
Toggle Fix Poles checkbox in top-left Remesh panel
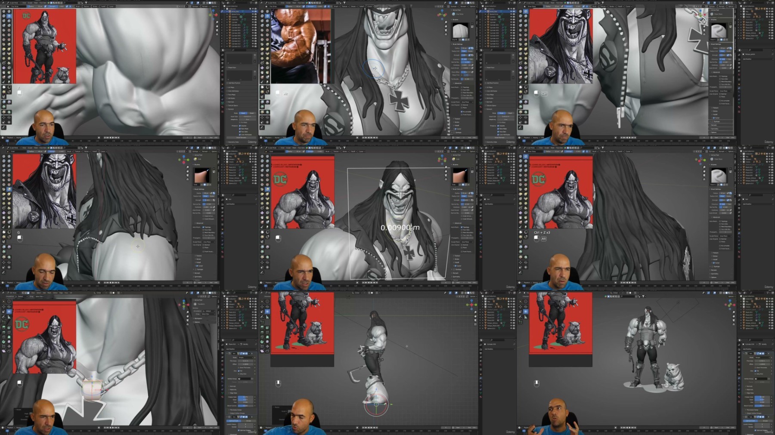240,123
